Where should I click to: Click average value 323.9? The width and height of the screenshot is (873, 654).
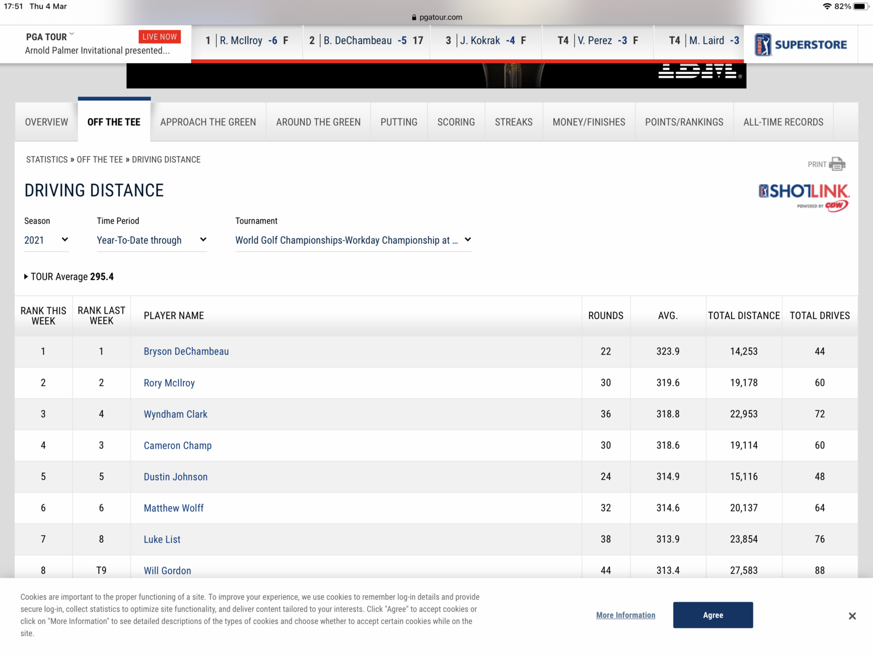click(x=668, y=351)
